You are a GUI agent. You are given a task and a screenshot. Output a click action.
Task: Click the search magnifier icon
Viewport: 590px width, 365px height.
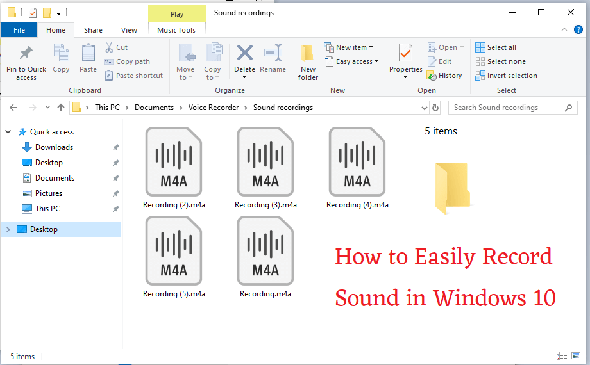pyautogui.click(x=569, y=108)
